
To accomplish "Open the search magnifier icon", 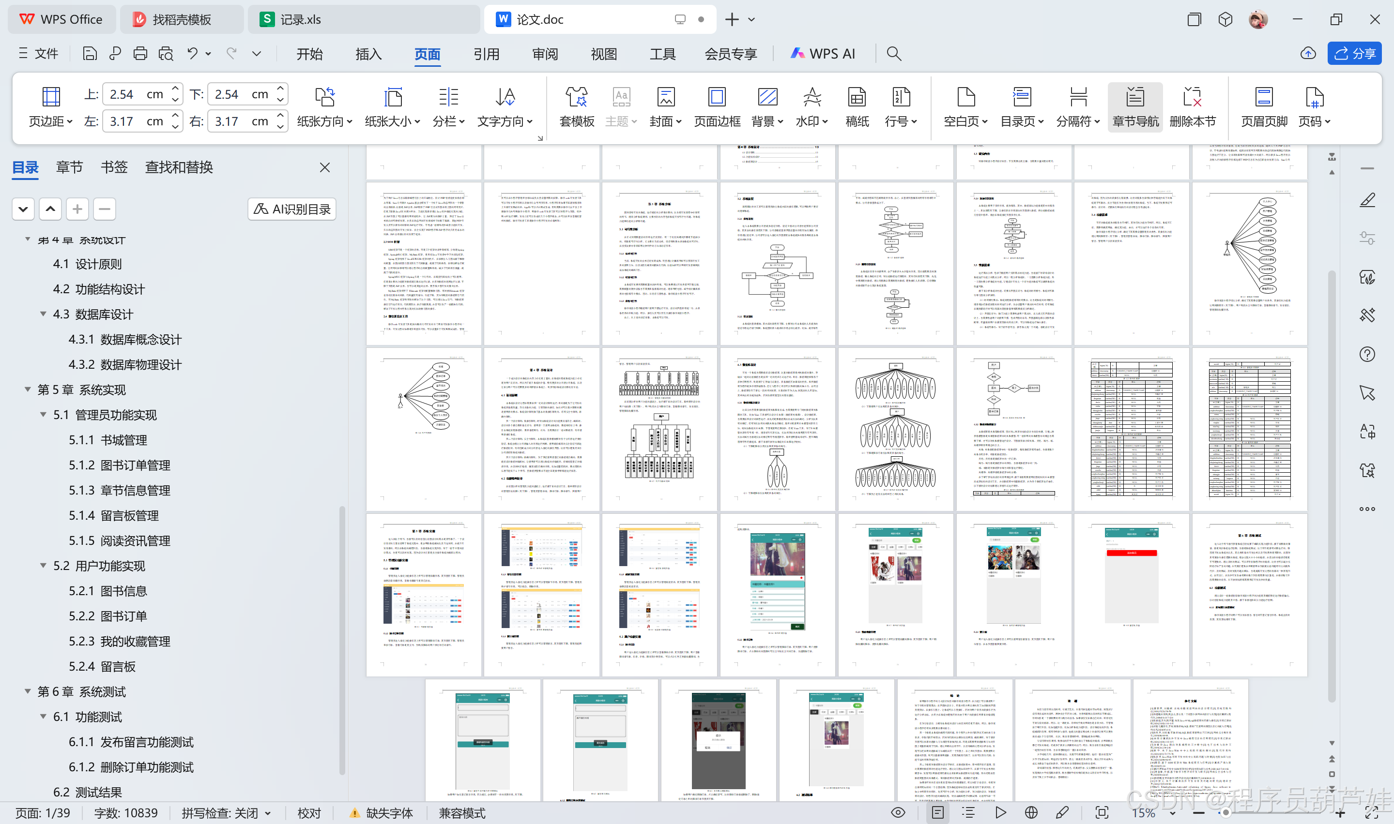I will [893, 53].
